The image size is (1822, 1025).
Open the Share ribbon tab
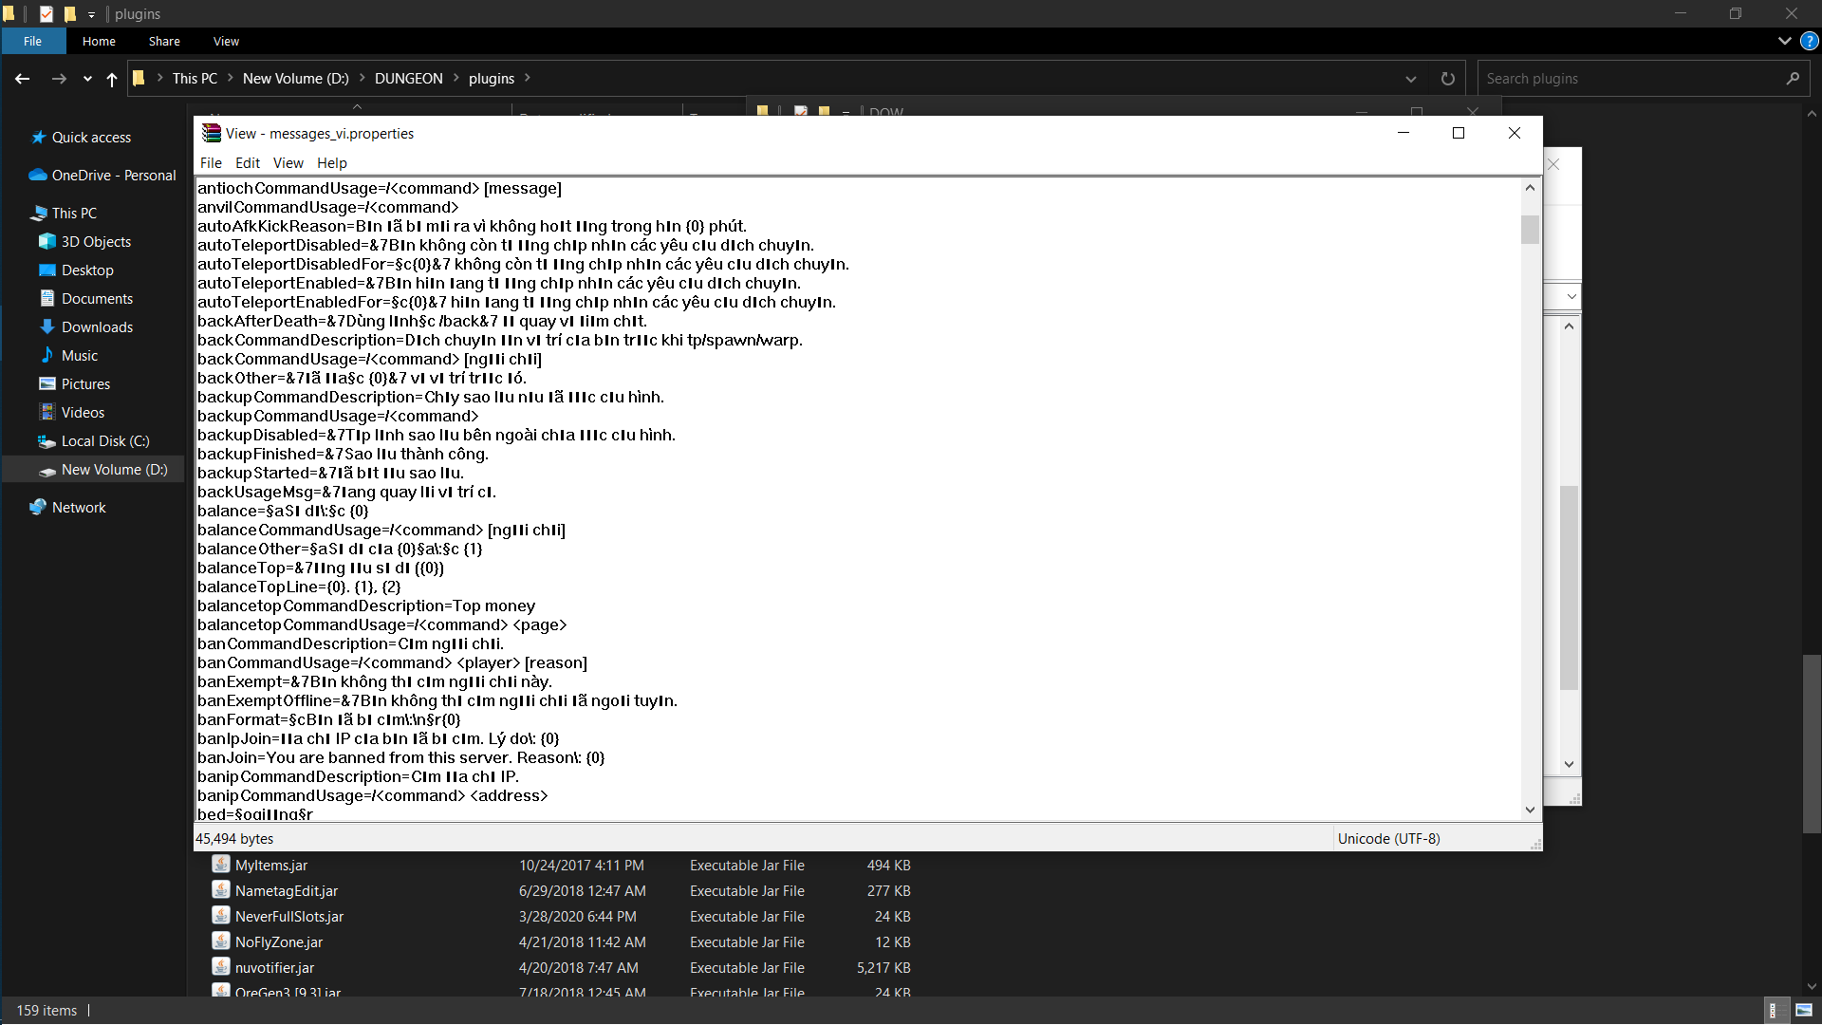coord(164,41)
